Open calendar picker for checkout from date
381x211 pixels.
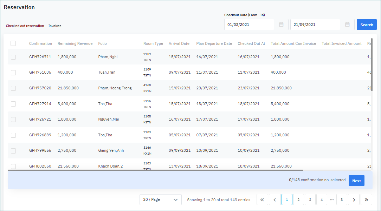281,25
